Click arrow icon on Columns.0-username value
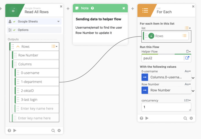Image resolution: width=201 pixels, height=139 pixels. pyautogui.click(x=145, y=77)
